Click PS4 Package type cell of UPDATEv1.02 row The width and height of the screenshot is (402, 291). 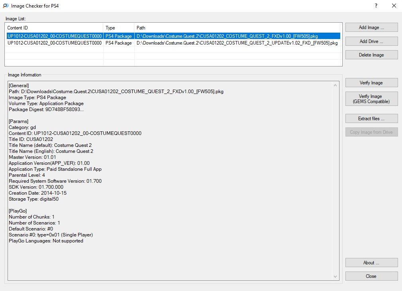pos(119,43)
